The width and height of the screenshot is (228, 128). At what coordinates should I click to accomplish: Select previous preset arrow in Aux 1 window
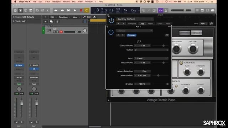pyautogui.click(x=118, y=35)
